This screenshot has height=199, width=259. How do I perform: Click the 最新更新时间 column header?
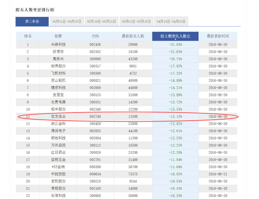pyautogui.click(x=218, y=36)
